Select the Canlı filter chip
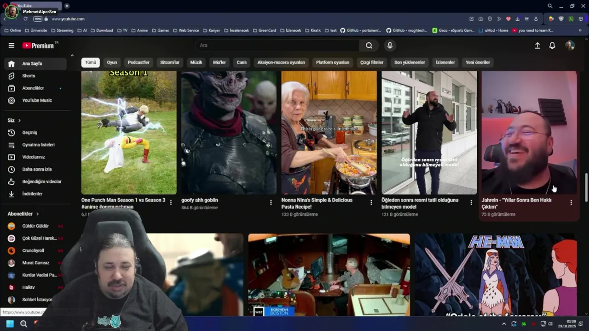The height and width of the screenshot is (331, 589). pos(242,63)
